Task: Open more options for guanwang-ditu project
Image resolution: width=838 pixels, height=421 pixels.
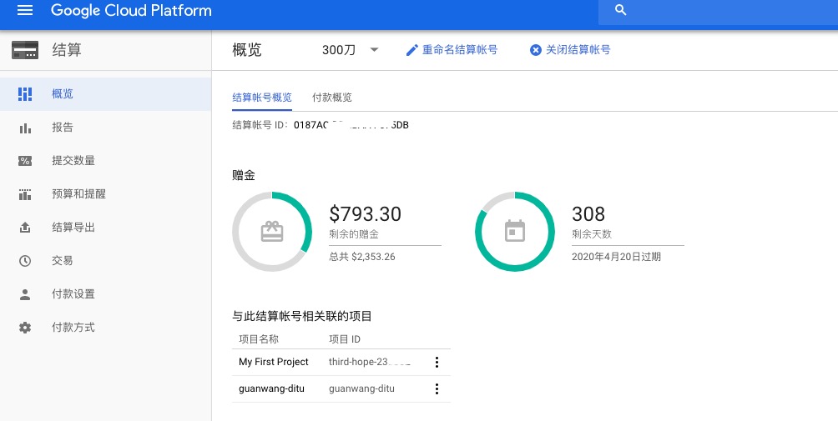Action: pos(437,389)
